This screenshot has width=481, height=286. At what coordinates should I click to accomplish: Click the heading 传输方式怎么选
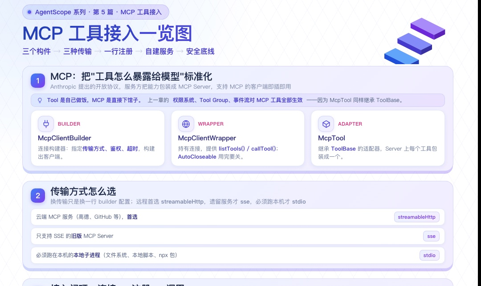83,192
